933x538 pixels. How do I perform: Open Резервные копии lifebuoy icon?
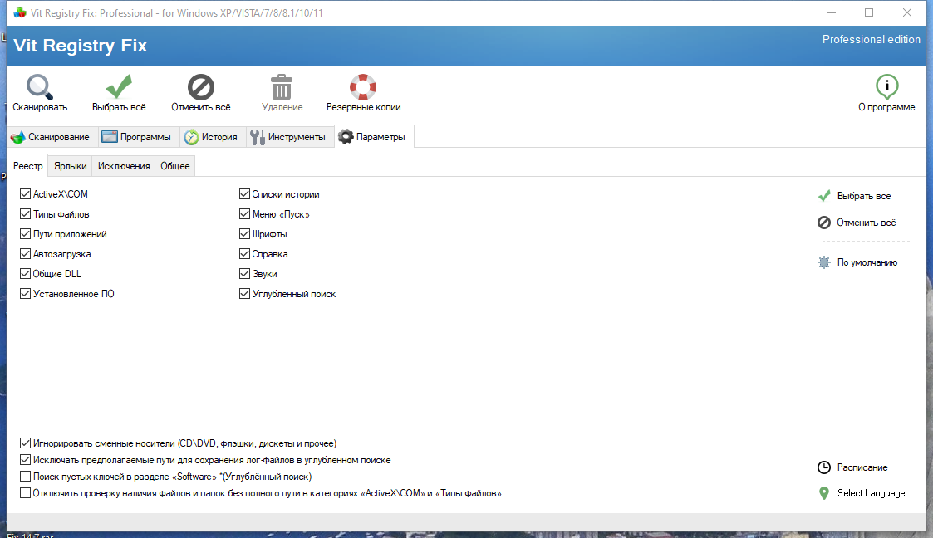coord(363,87)
